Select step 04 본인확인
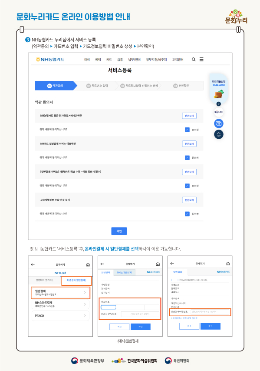260x371 pixels. pos(181,86)
